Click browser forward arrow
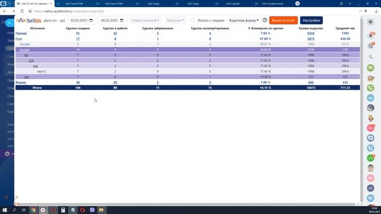 [13, 11]
